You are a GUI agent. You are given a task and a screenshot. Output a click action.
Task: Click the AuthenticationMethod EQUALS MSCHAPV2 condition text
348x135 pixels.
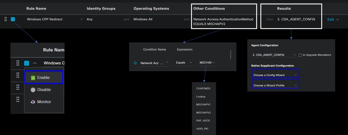click(x=223, y=22)
